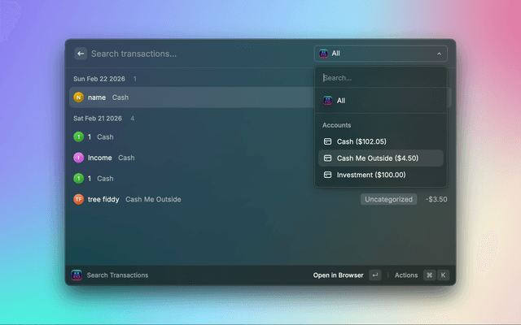521x325 pixels.
Task: Open the All account filter dropdown
Action: [x=379, y=54]
